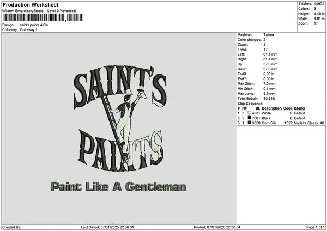This screenshot has width=327, height=231.
Task: Click stitch count 4231 in the White row
Action: point(256,113)
